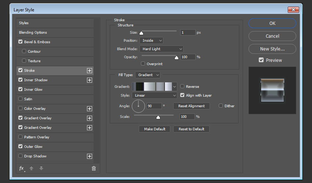Add another Inner Shadow with its plus icon

coord(89,80)
